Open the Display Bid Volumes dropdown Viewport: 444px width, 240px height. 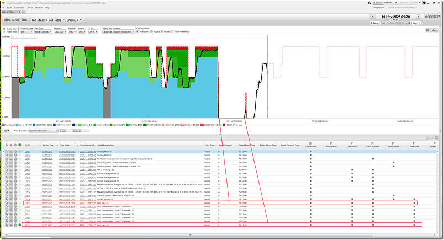(x=118, y=31)
